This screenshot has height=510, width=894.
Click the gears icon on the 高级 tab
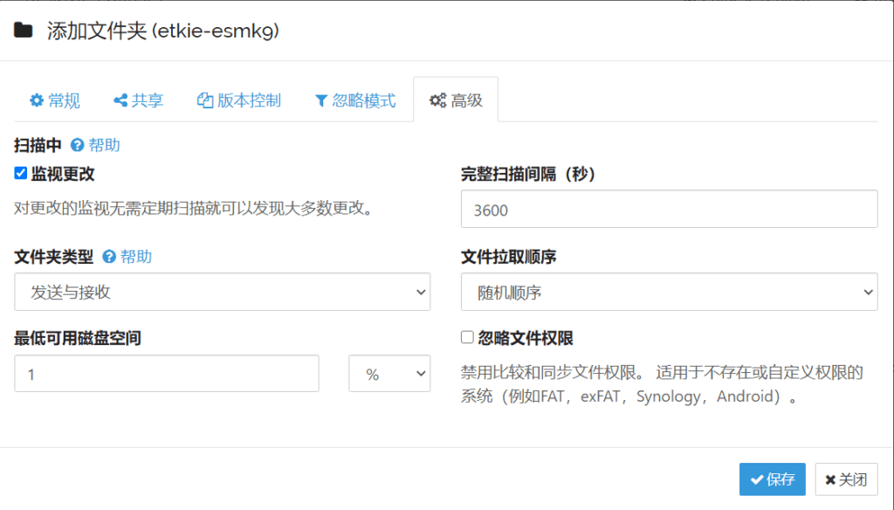click(x=437, y=101)
